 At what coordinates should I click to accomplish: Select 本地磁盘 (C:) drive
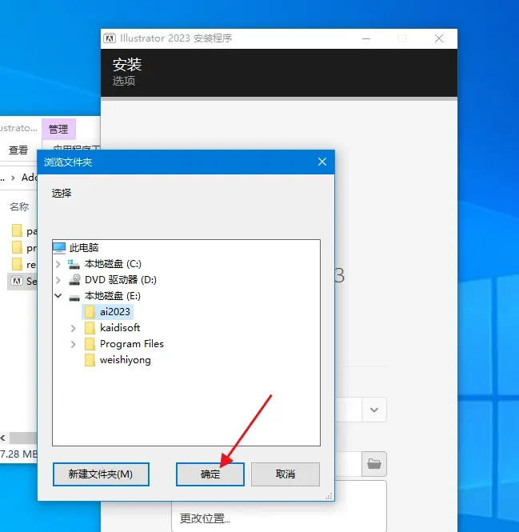click(x=113, y=264)
